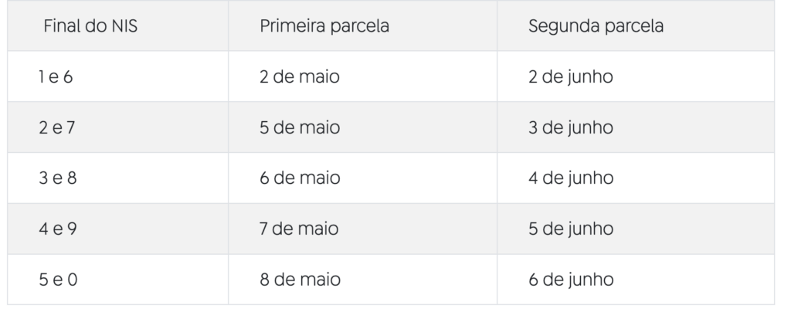Click the "3 e 8" NIS cell
Image resolution: width=791 pixels, height=312 pixels.
(56, 178)
